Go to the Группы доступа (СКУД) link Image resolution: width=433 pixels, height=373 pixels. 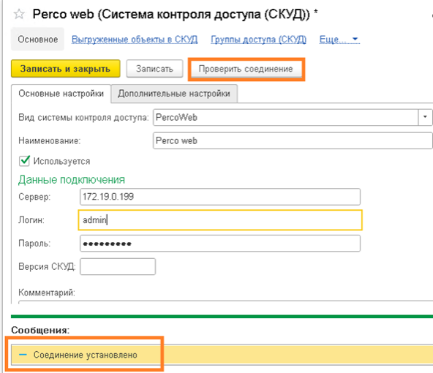click(258, 39)
